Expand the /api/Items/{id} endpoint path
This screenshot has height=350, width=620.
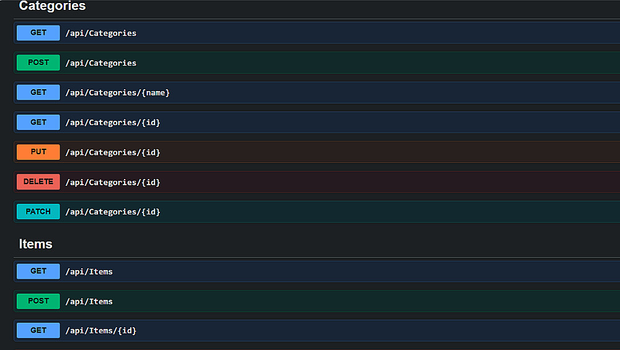click(x=101, y=331)
